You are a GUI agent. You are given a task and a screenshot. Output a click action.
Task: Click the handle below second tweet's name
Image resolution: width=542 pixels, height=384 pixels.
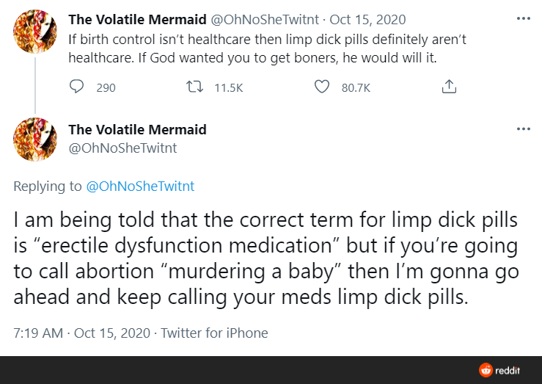(x=122, y=148)
